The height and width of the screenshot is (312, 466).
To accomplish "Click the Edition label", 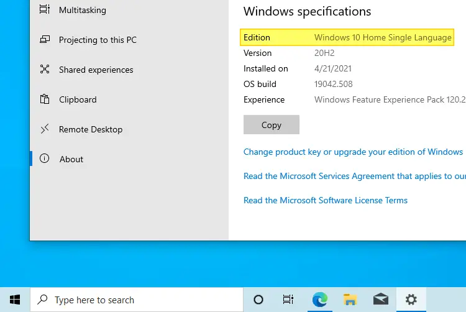I will 257,37.
